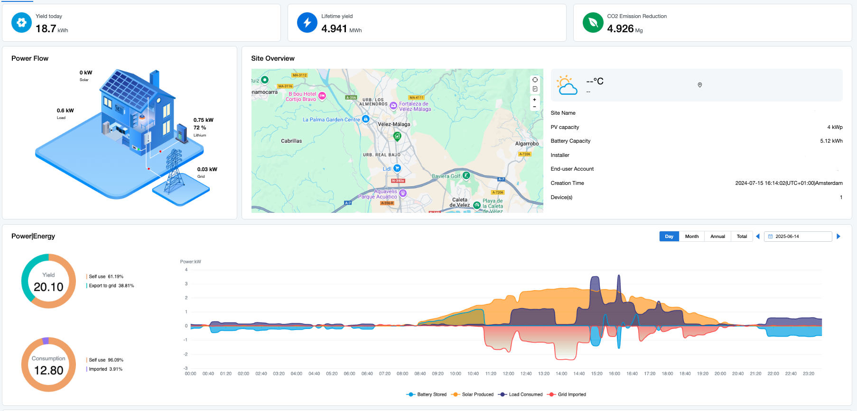This screenshot has height=411, width=857.
Task: Select the Total time range tab
Action: pos(742,237)
